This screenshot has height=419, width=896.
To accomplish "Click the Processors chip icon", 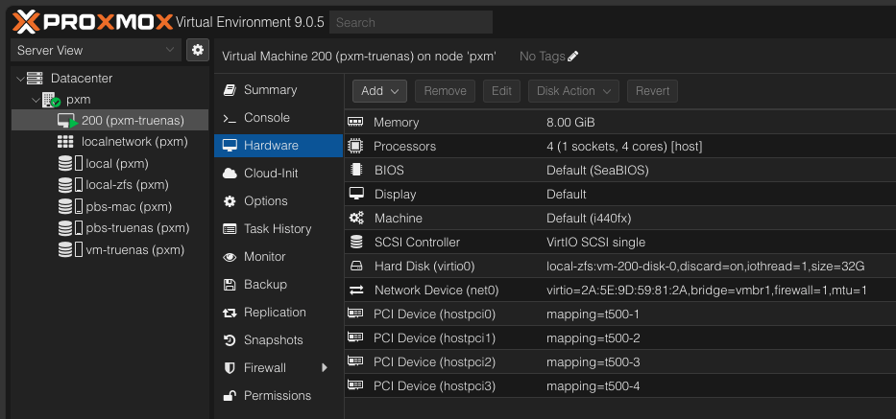I will [355, 146].
